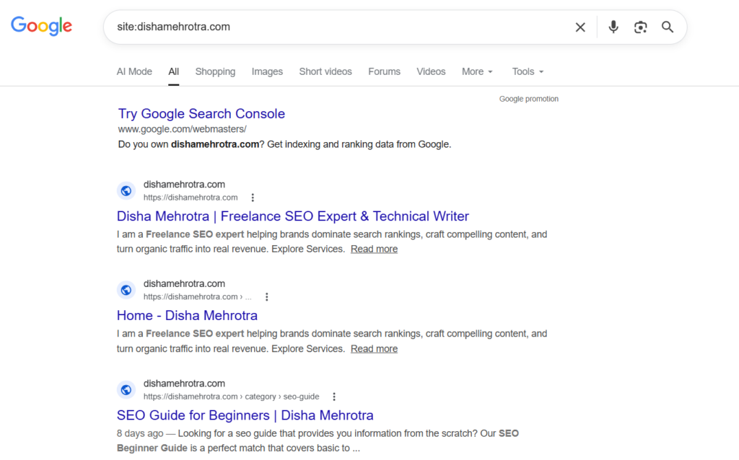The height and width of the screenshot is (460, 739).
Task: Open three-dot menu for first dishamehrotra.com result
Action: [x=253, y=198]
